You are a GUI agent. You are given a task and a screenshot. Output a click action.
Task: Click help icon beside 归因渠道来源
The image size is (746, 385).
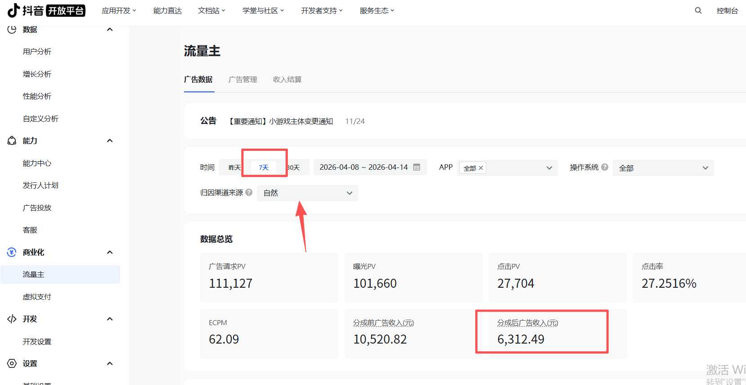coord(249,192)
